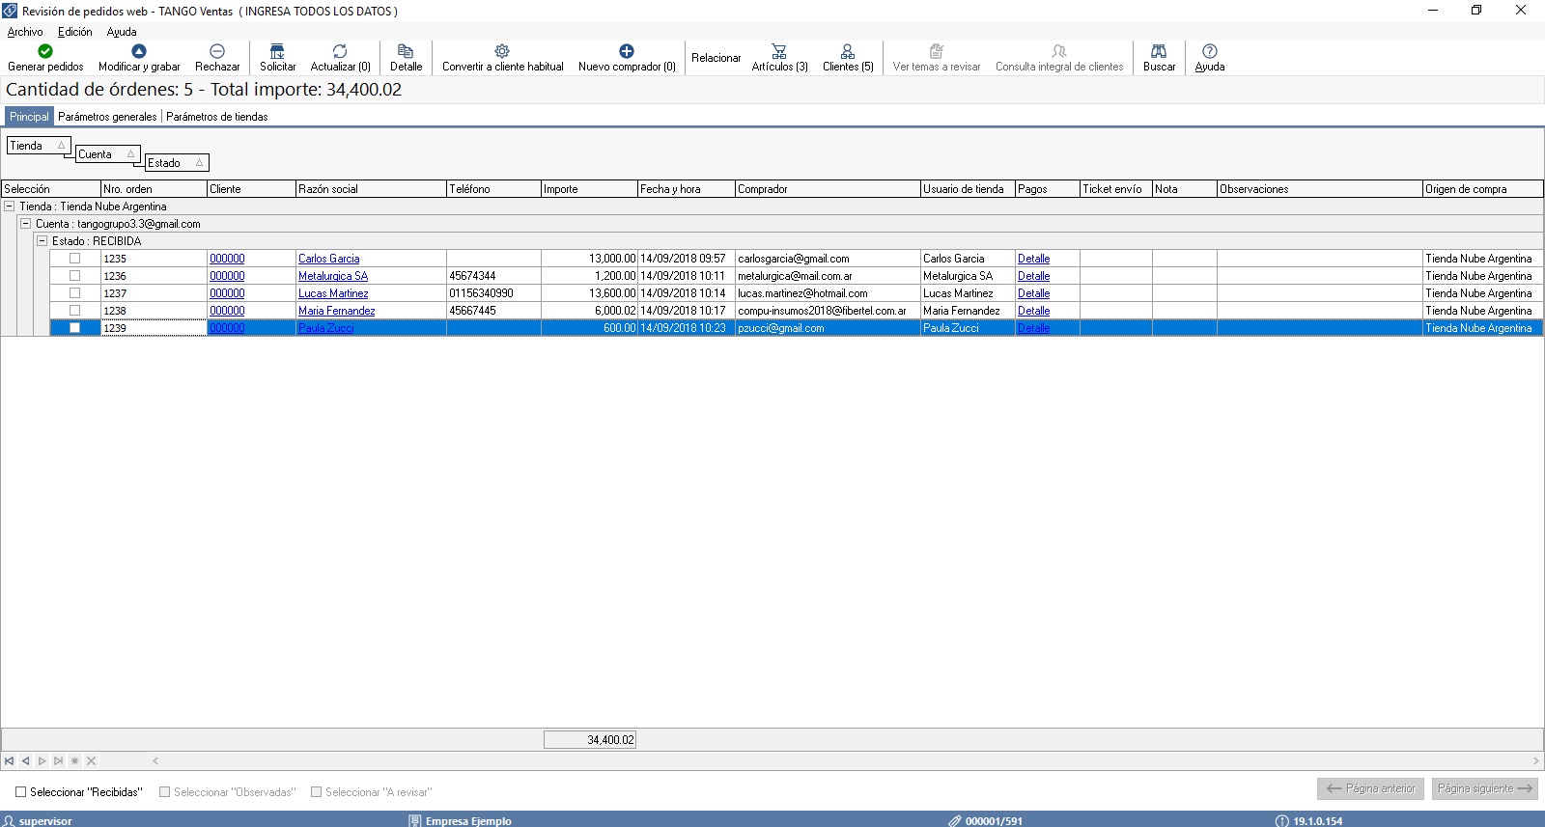Switch to Parámetros de tiendas tab
Screen dimensions: 1545x827
[217, 117]
